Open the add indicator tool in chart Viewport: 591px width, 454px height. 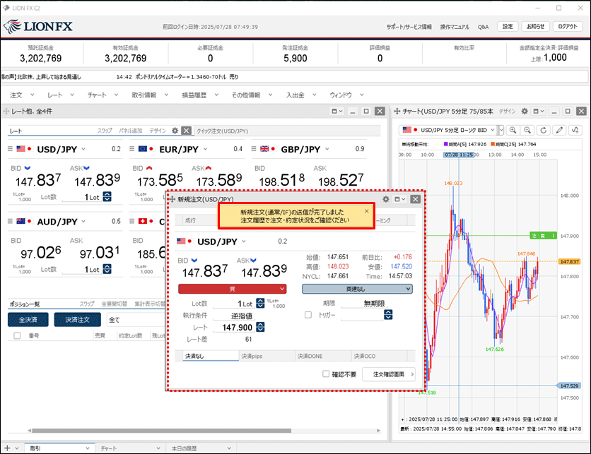[576, 131]
